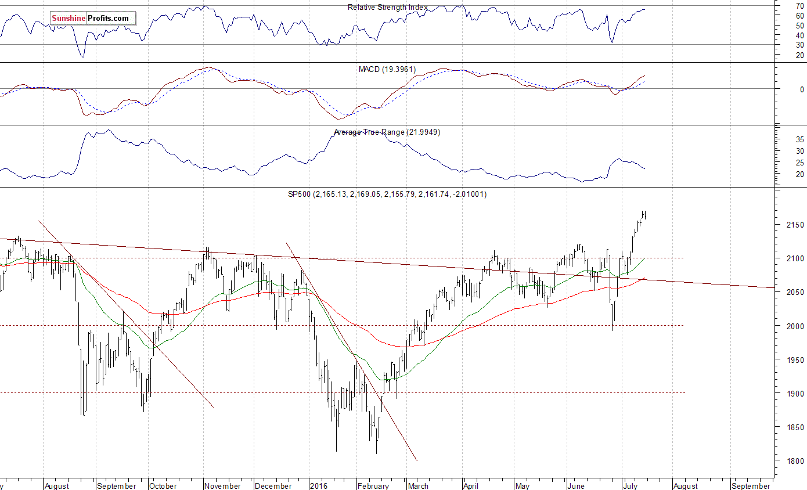
Task: Click the RSI axis value 50
Action: [799, 26]
